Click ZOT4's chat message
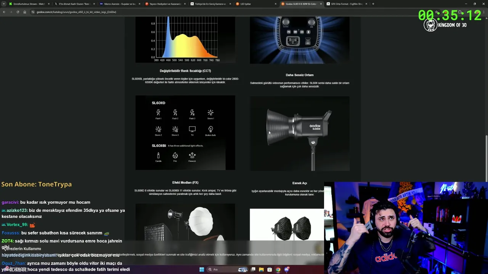Image resolution: width=488 pixels, height=274 pixels. tap(62, 244)
